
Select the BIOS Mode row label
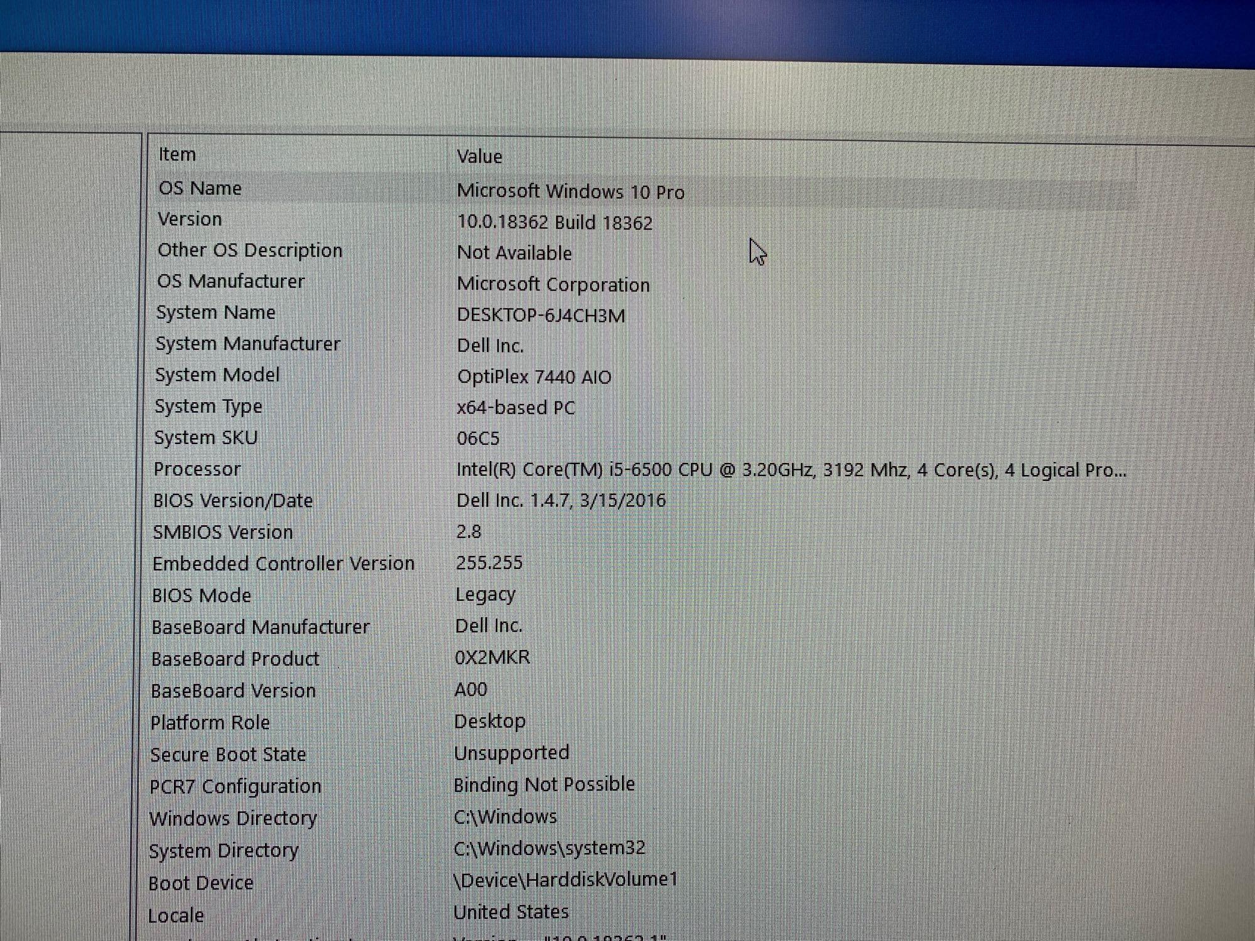tap(201, 595)
